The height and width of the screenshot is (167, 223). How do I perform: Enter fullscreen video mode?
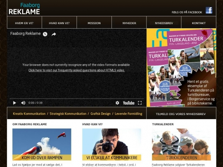(140, 103)
